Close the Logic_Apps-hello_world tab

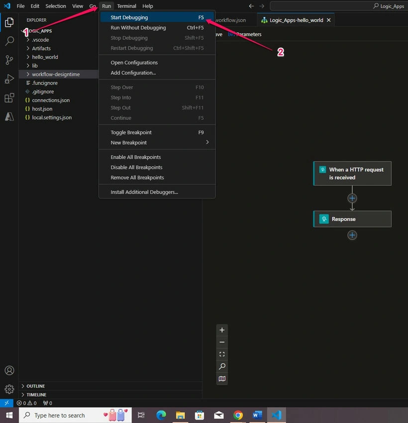point(329,20)
